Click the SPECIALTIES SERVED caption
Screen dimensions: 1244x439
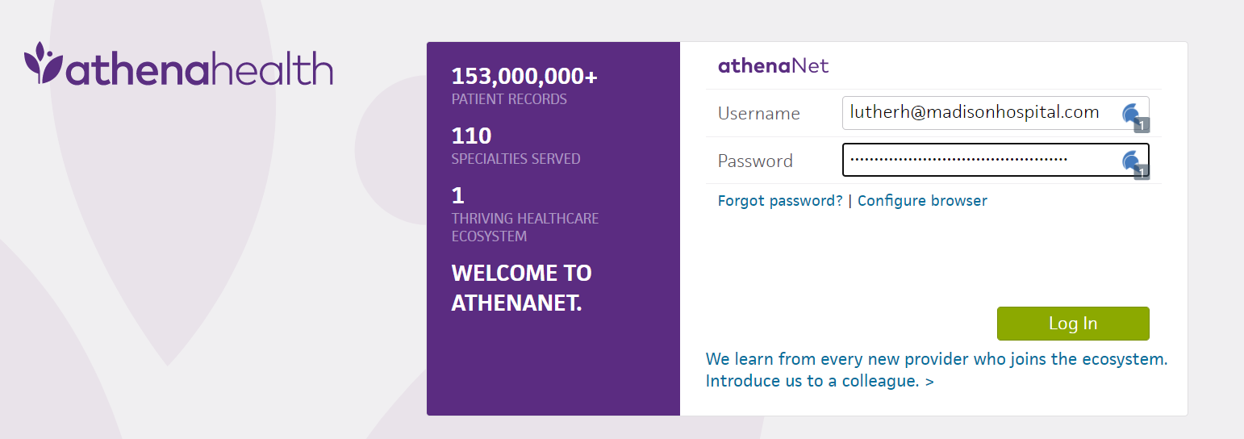coord(516,159)
